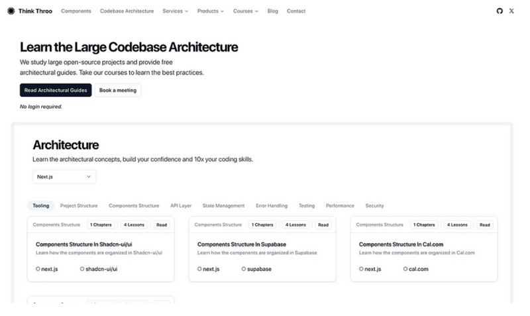Select the State Management tab
This screenshot has width=530, height=316.
coord(223,206)
